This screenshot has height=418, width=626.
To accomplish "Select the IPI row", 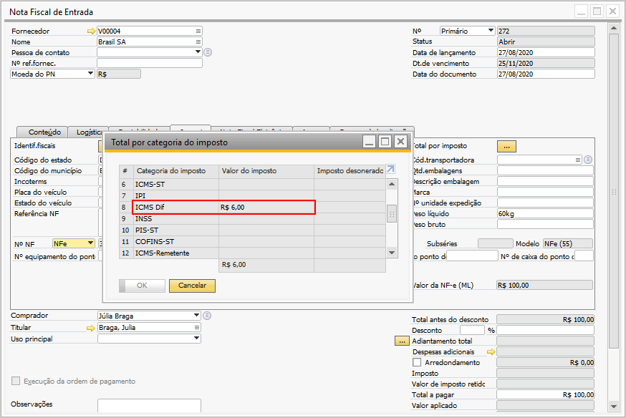I will point(252,195).
